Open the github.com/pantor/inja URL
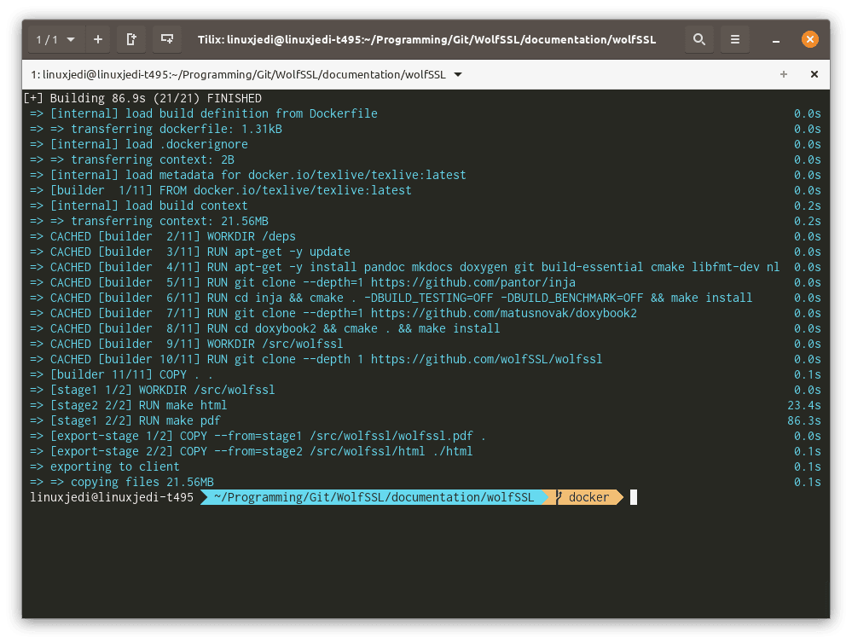This screenshot has width=852, height=643. coord(472,282)
